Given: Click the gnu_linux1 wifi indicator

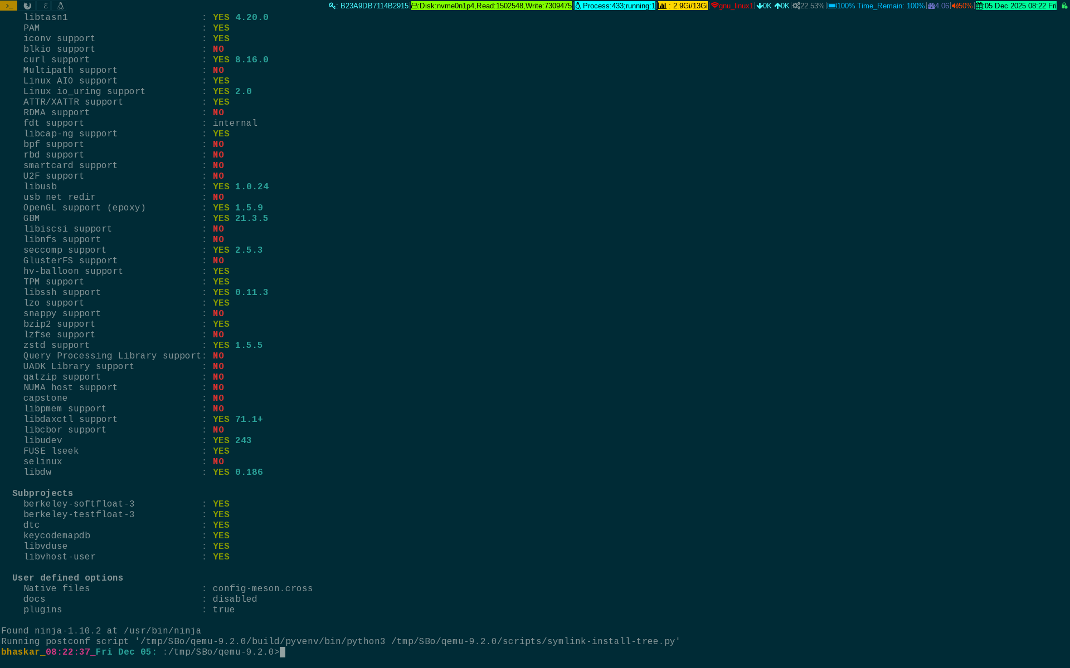Looking at the screenshot, I should coord(732,6).
